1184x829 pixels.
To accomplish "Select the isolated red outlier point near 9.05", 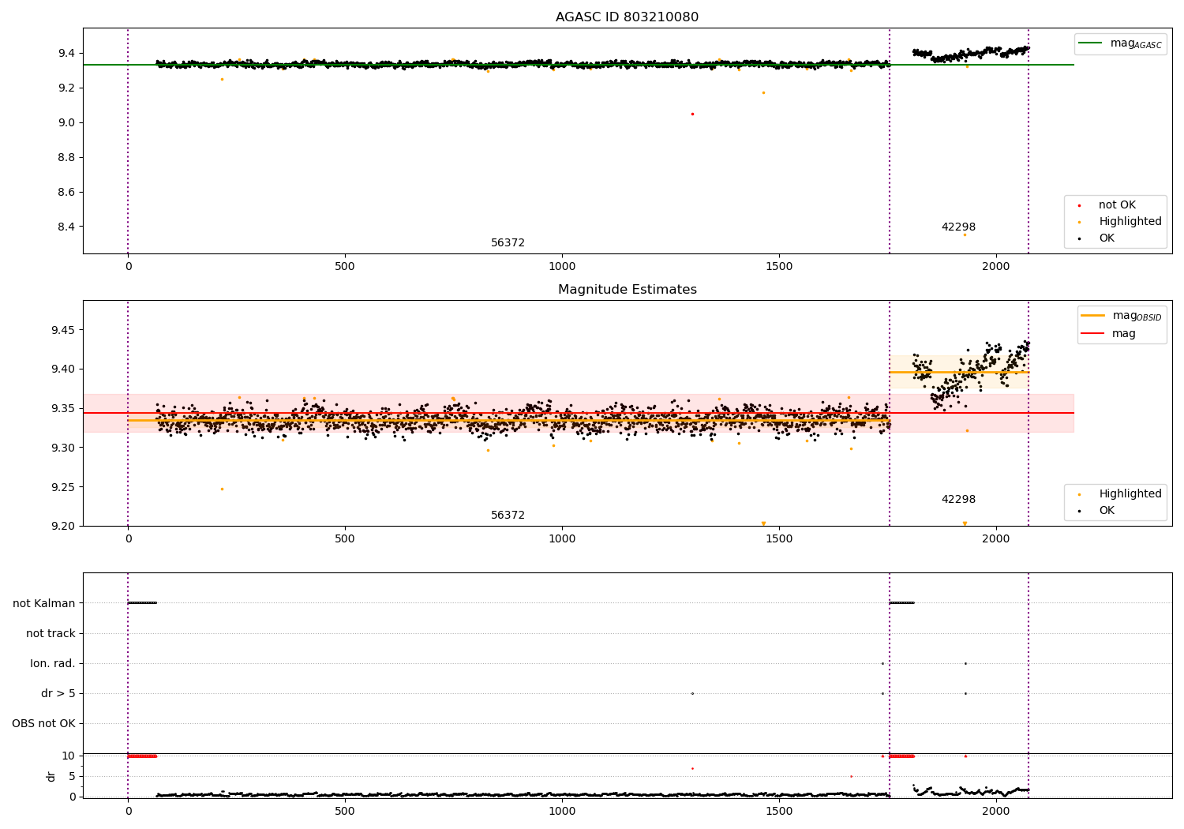I will click(692, 114).
